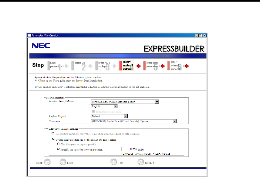Image resolution: width=260 pixels, height=177 pixels.
Task: Select Create a new partition radio button
Action: tap(53, 139)
